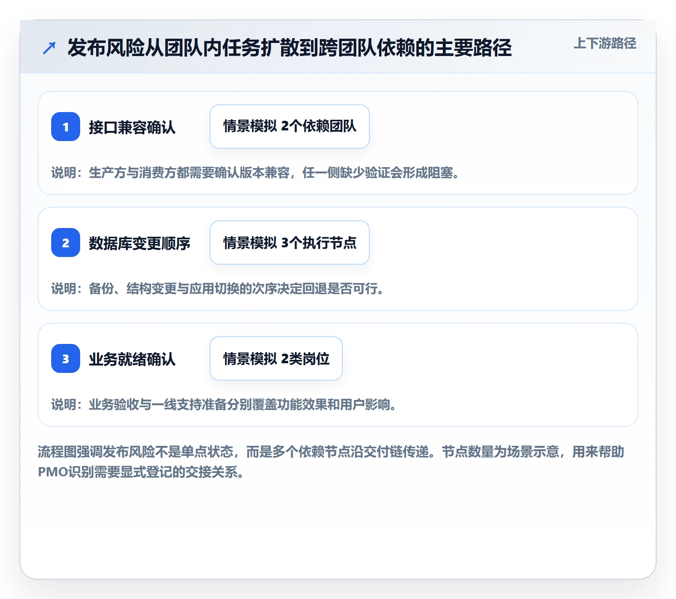Click the 数据库变更顺序 step heading
676x599 pixels.
click(140, 243)
